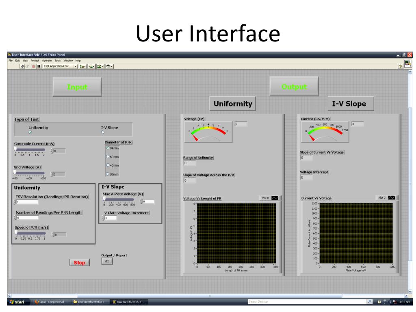Click the green Output button

[x=294, y=87]
